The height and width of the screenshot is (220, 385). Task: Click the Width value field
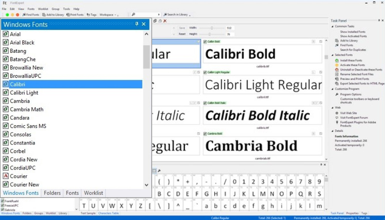pyautogui.click(x=230, y=28)
